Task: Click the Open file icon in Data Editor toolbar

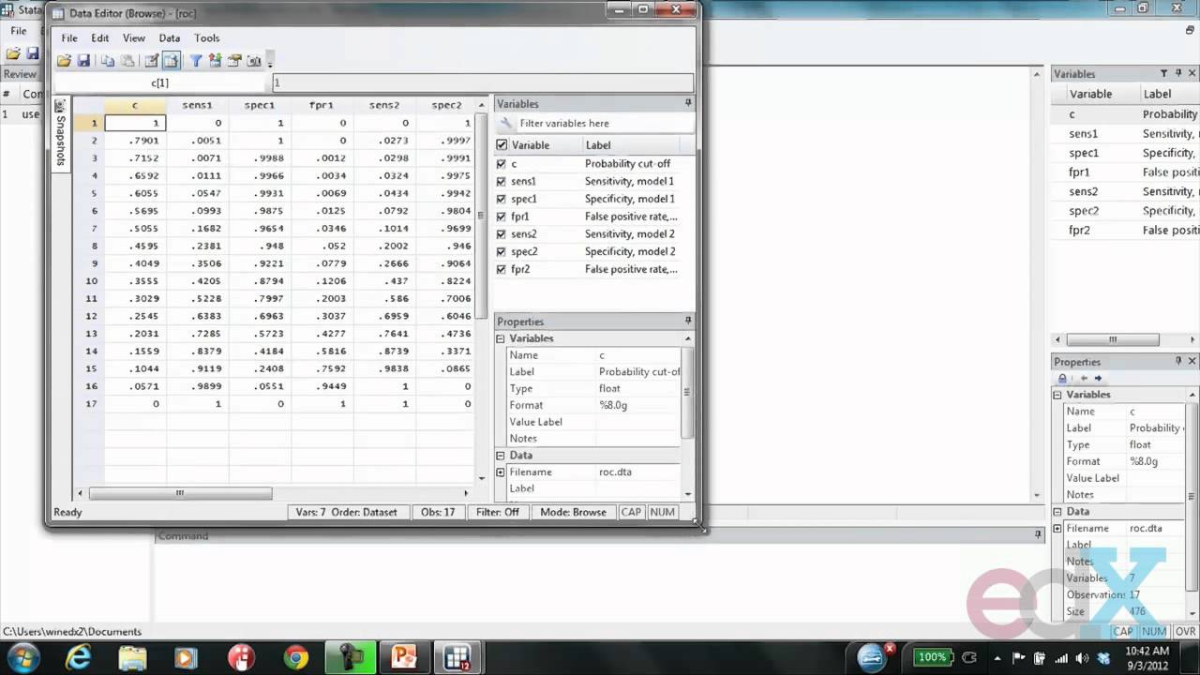Action: [x=64, y=61]
